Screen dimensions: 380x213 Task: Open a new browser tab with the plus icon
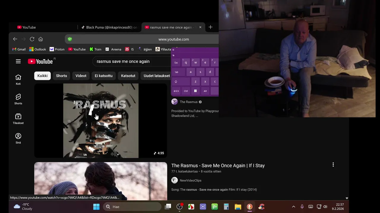coord(210,27)
